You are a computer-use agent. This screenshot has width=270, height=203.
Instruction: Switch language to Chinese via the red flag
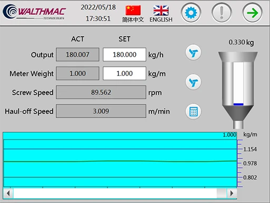(x=133, y=10)
